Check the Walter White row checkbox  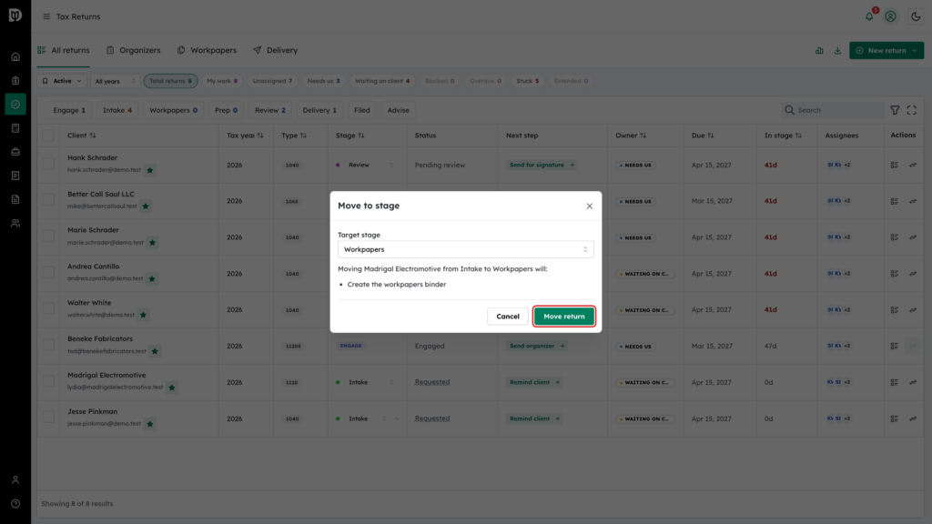(48, 308)
